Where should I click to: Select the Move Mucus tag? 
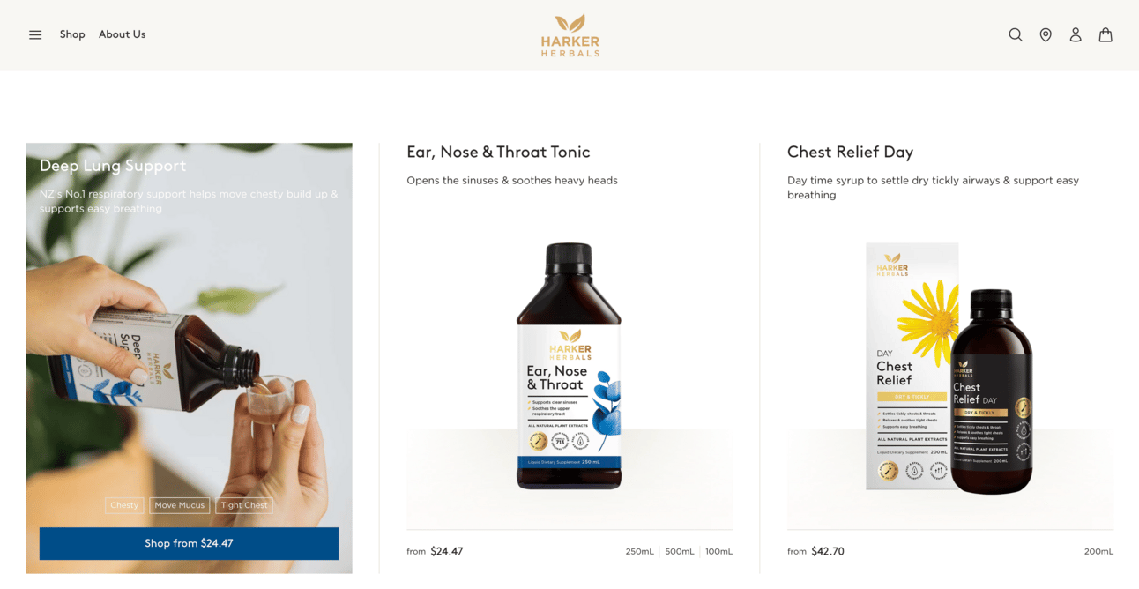180,505
